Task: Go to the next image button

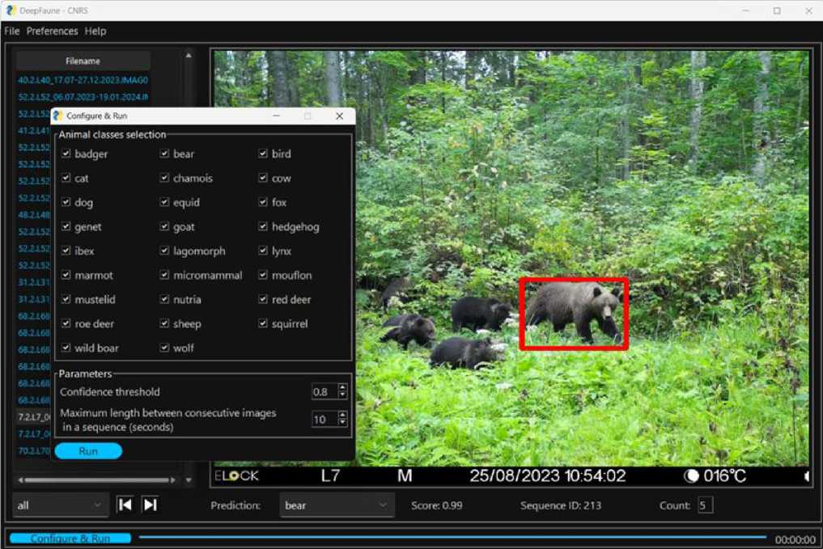Action: point(150,505)
